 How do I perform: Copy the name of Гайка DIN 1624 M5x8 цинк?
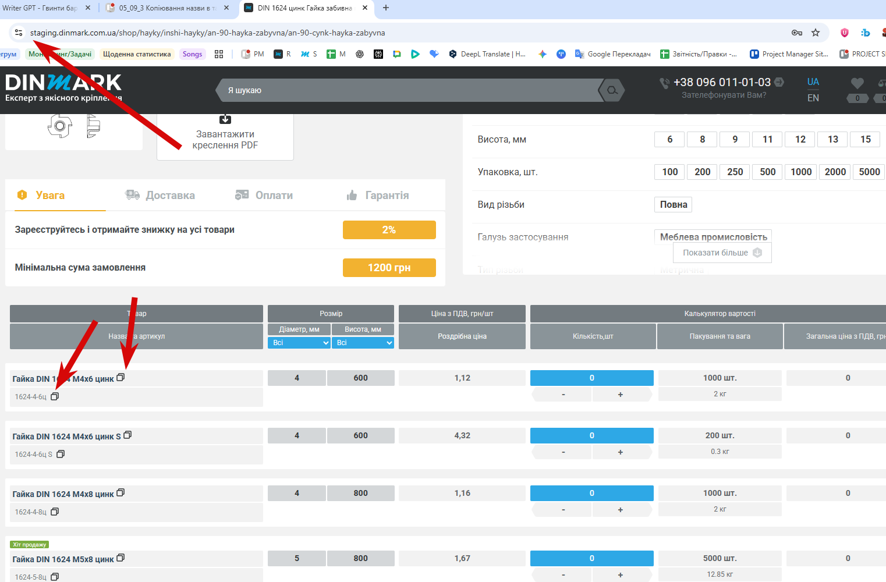121,558
